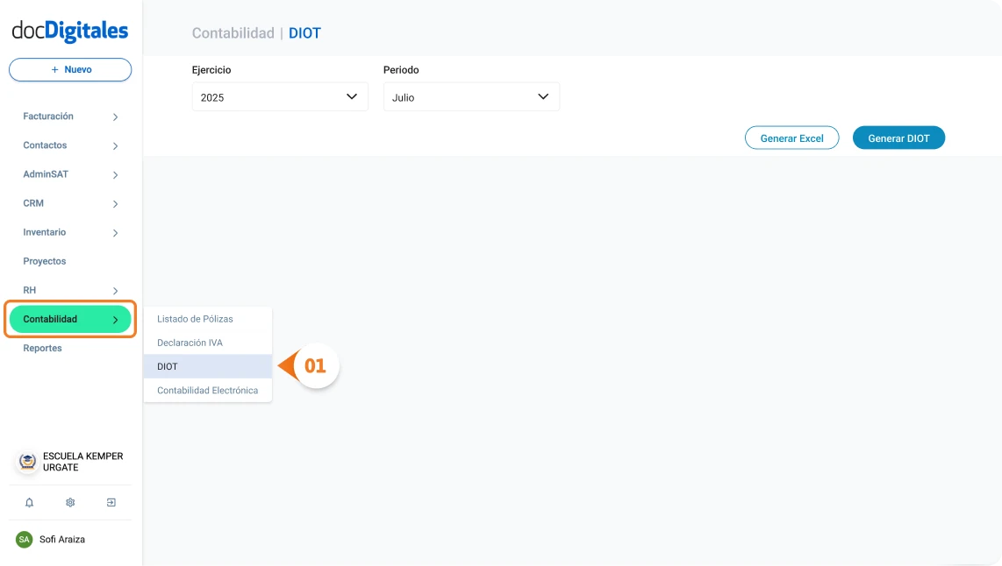Viewport: 1002px width, 566px height.
Task: Click the Sofi Araiza avatar
Action: (25, 540)
